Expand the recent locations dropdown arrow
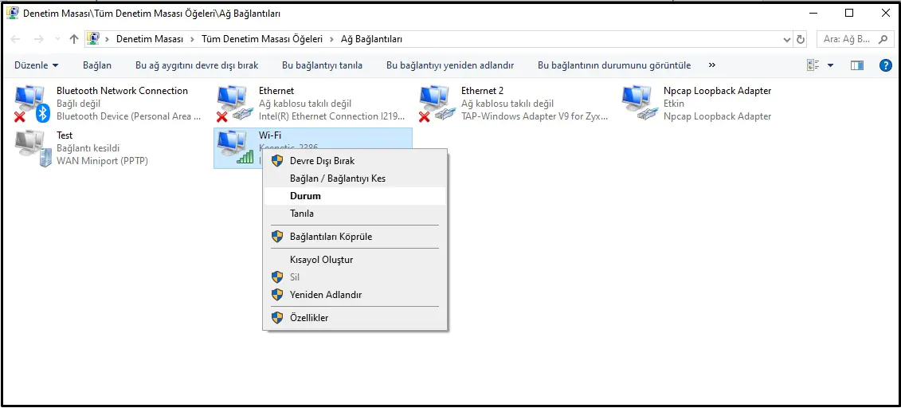This screenshot has height=408, width=901. (x=57, y=40)
